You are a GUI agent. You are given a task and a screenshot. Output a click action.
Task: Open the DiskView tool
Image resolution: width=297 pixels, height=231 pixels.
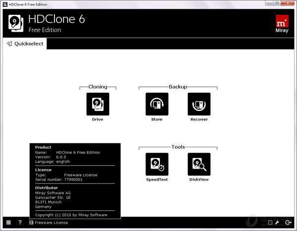(x=199, y=164)
